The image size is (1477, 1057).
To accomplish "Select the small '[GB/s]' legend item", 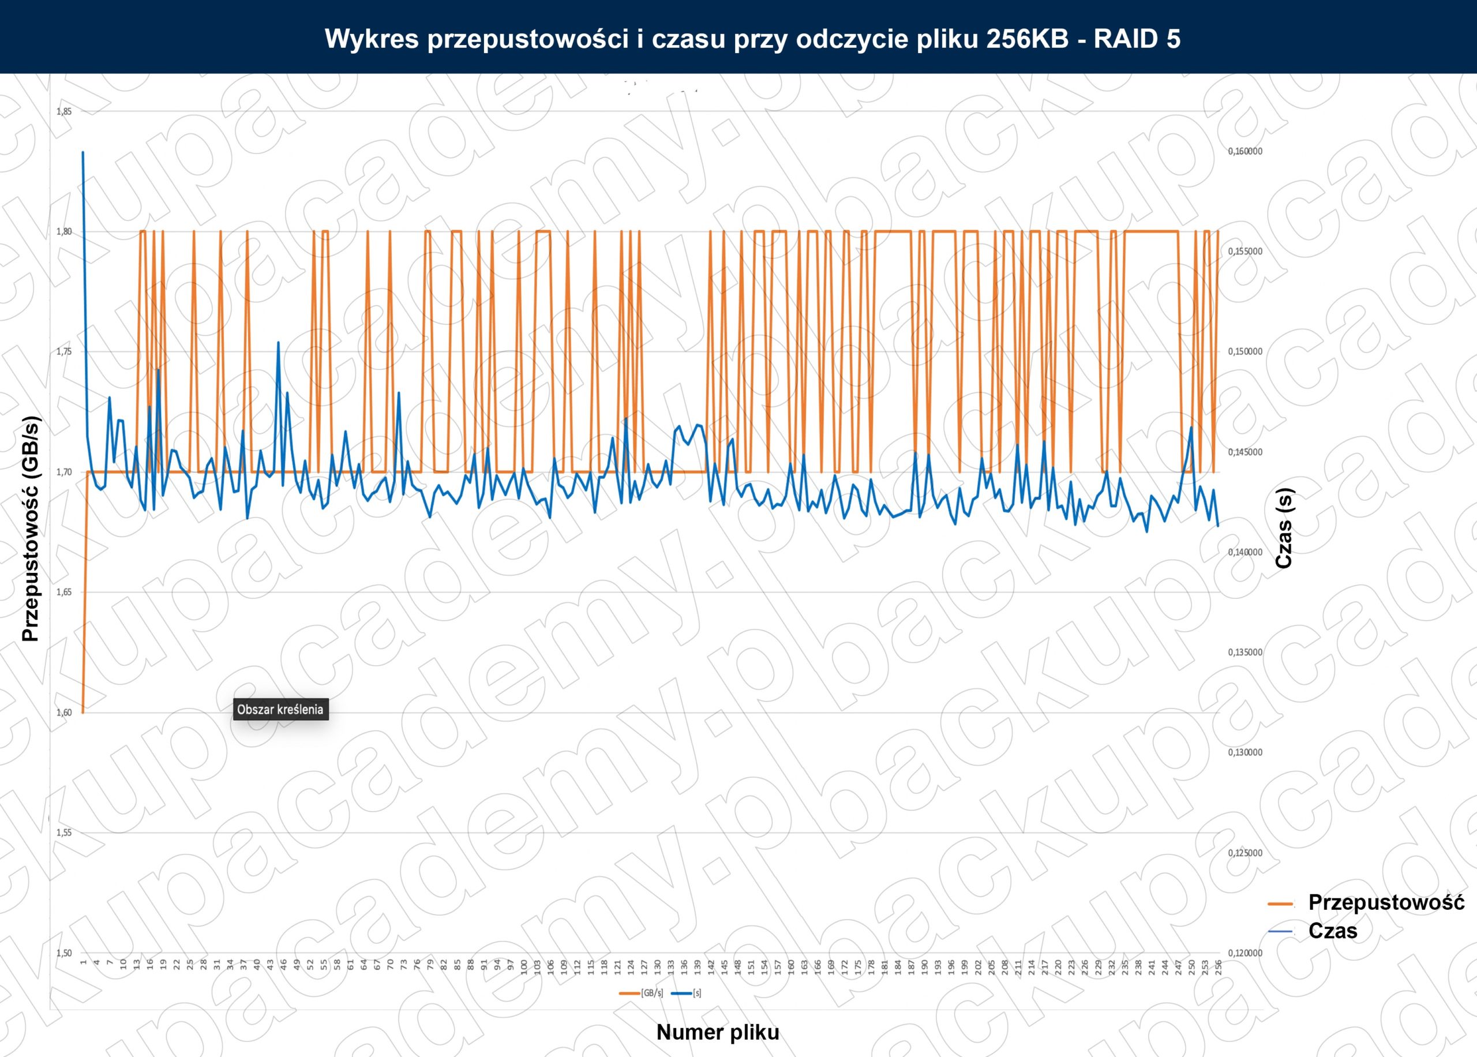I will point(642,992).
